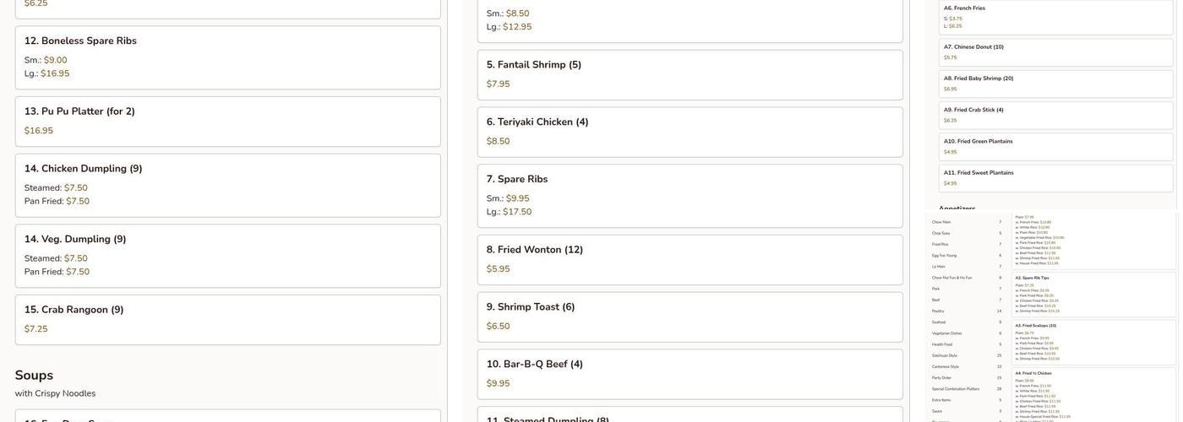Click A8. Fried Baby Shrimp item
1183x422 pixels.
[x=1055, y=84]
